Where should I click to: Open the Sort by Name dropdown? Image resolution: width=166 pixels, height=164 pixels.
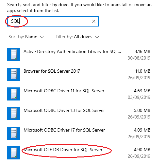pyautogui.click(x=26, y=37)
